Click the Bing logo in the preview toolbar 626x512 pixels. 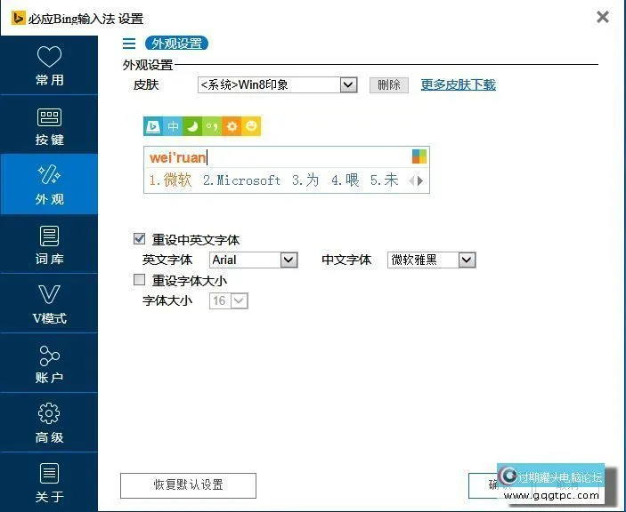click(153, 126)
